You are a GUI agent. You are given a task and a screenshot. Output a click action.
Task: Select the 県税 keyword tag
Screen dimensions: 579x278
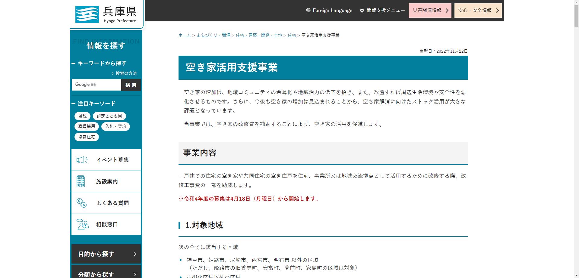pyautogui.click(x=82, y=116)
